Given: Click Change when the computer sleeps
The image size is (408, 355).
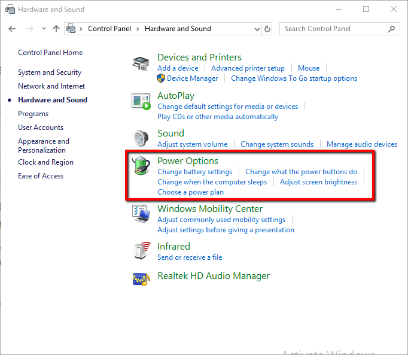Looking at the screenshot, I should coord(212,182).
